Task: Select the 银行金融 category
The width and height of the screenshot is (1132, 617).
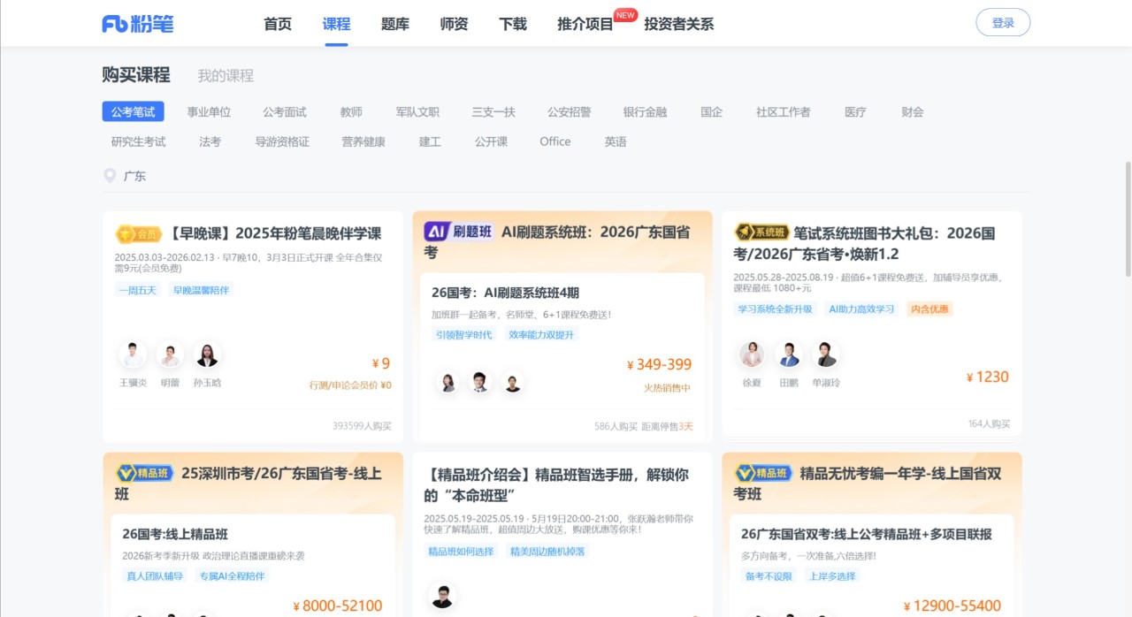Action: [646, 112]
